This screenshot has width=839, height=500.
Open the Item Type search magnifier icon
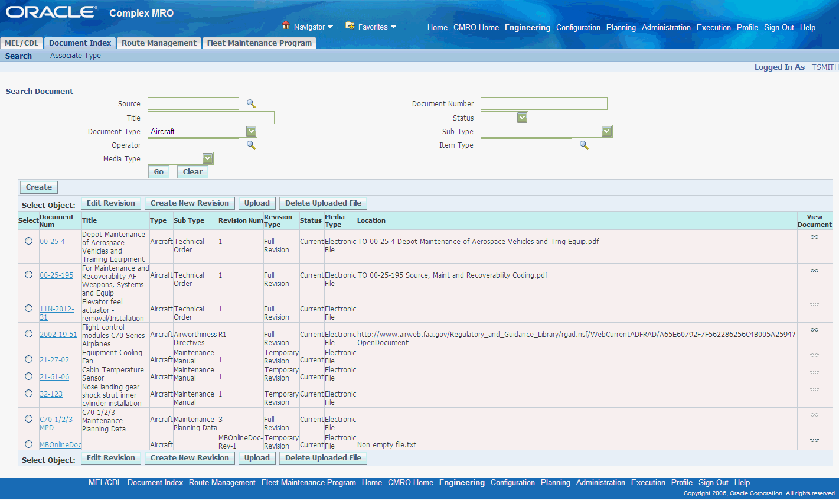[x=584, y=145]
